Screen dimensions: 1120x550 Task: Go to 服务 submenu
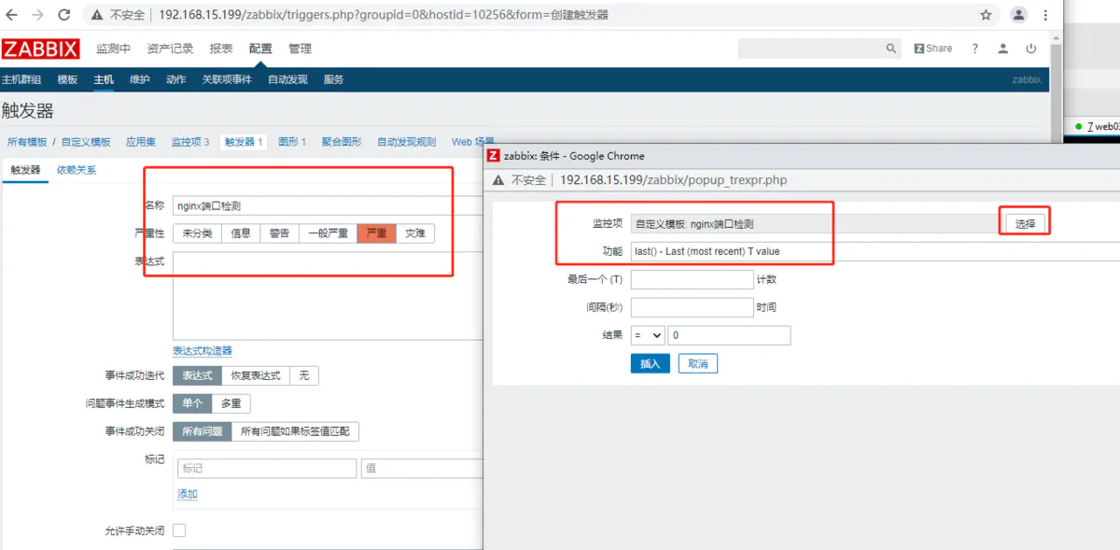click(x=333, y=79)
